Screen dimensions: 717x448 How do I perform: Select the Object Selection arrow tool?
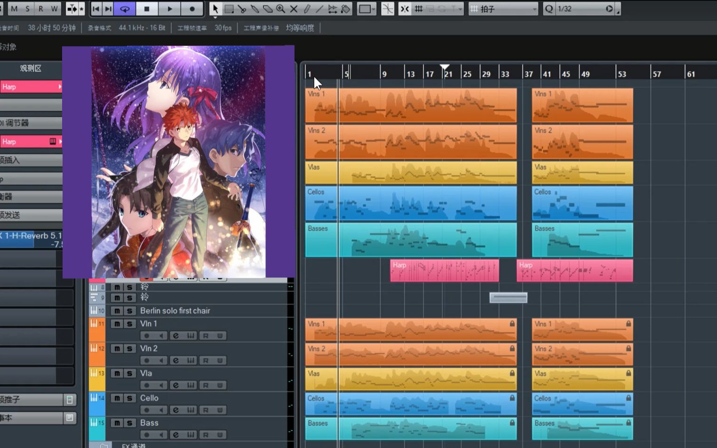click(215, 9)
